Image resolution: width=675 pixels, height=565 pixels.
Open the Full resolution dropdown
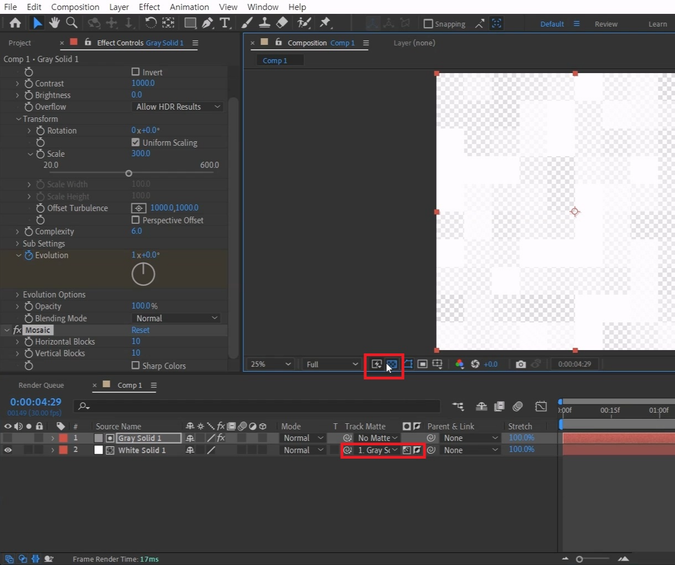(333, 364)
